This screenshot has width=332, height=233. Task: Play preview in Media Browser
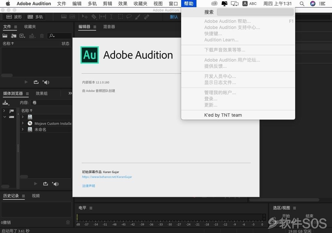coord(36,184)
